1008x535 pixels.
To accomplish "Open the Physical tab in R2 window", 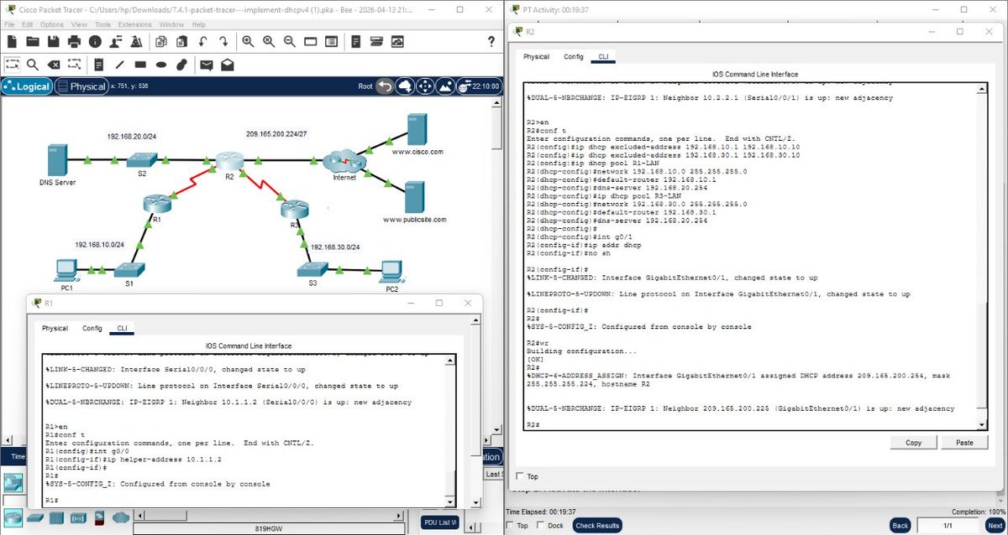I will (x=536, y=57).
